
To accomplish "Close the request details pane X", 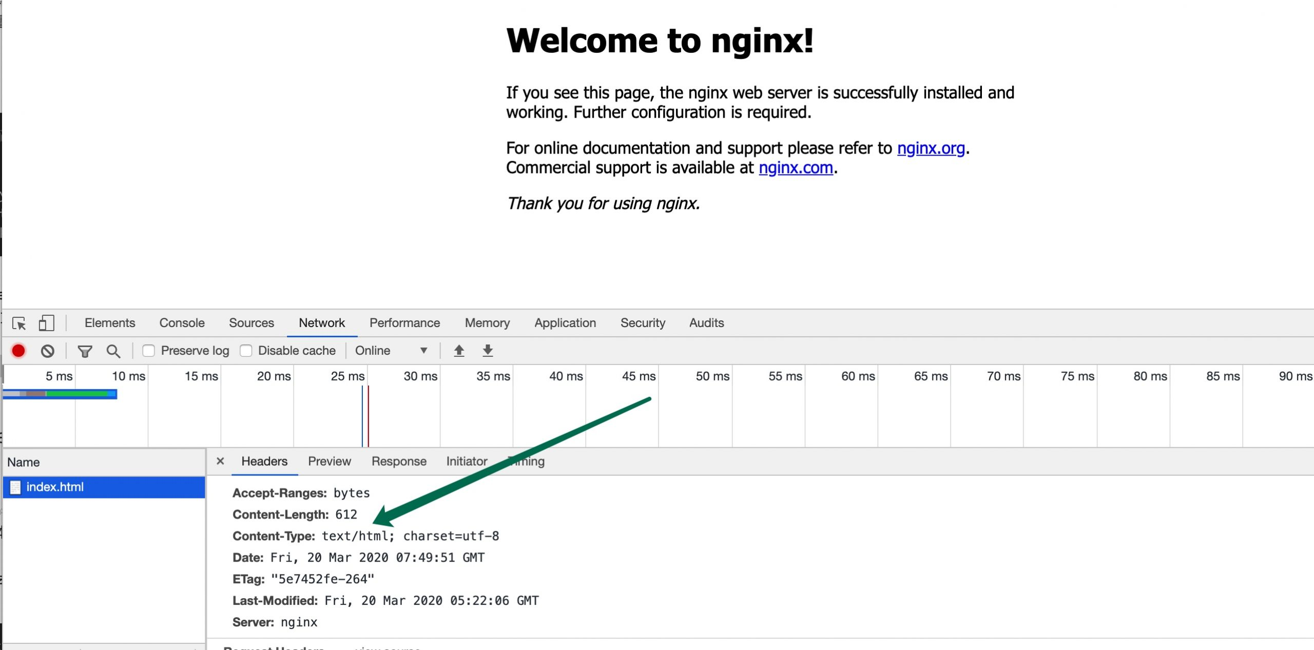I will (220, 461).
